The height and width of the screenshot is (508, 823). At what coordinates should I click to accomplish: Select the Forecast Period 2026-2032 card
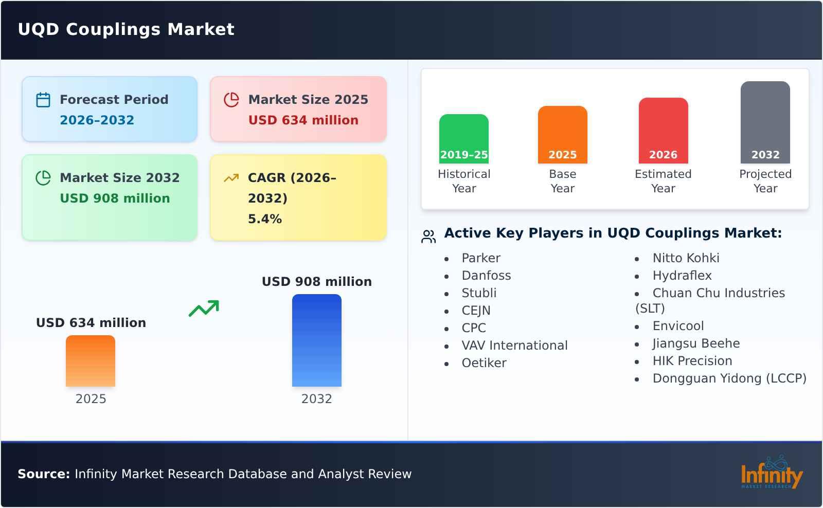tap(110, 109)
